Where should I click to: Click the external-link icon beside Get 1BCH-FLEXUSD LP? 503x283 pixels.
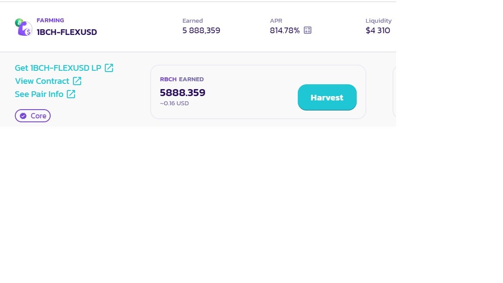pyautogui.click(x=109, y=68)
